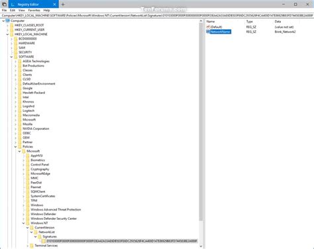Click the NetworkName string value icon
The height and width of the screenshot is (249, 314).
(208, 32)
